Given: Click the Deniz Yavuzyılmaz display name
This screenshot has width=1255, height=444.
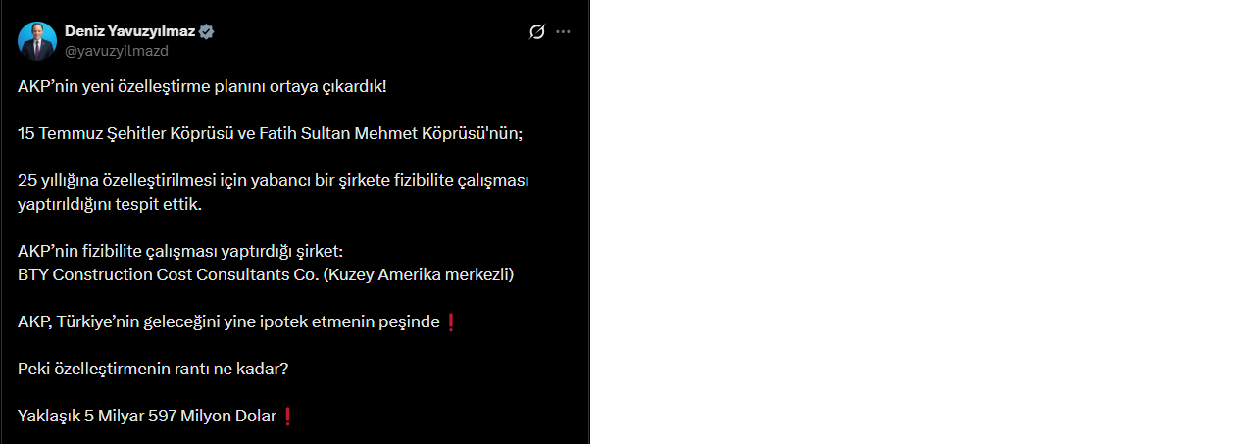Looking at the screenshot, I should tap(129, 31).
